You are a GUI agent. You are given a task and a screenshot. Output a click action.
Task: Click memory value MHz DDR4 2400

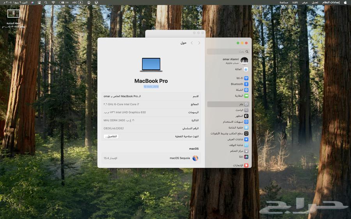(119, 120)
